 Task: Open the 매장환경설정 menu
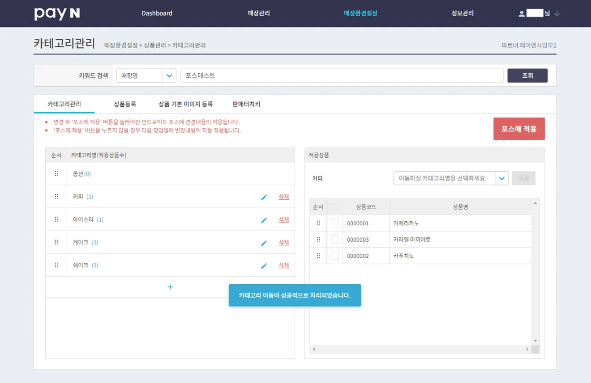coord(360,13)
